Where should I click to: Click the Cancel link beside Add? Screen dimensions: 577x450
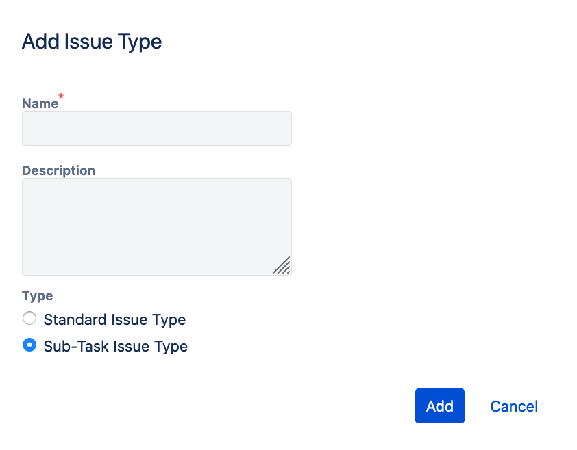514,406
